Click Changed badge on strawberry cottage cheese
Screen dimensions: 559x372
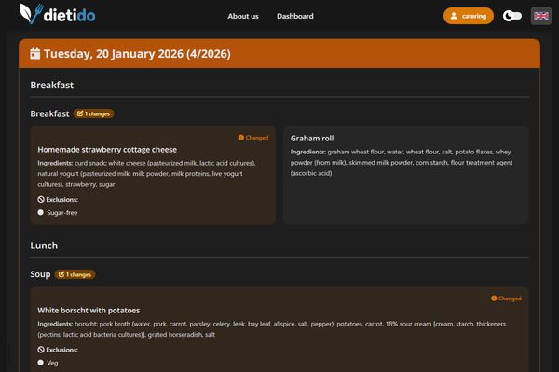[253, 138]
